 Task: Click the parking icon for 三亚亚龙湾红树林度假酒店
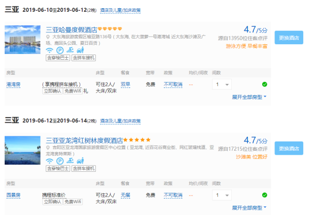pyautogui.click(x=60, y=162)
